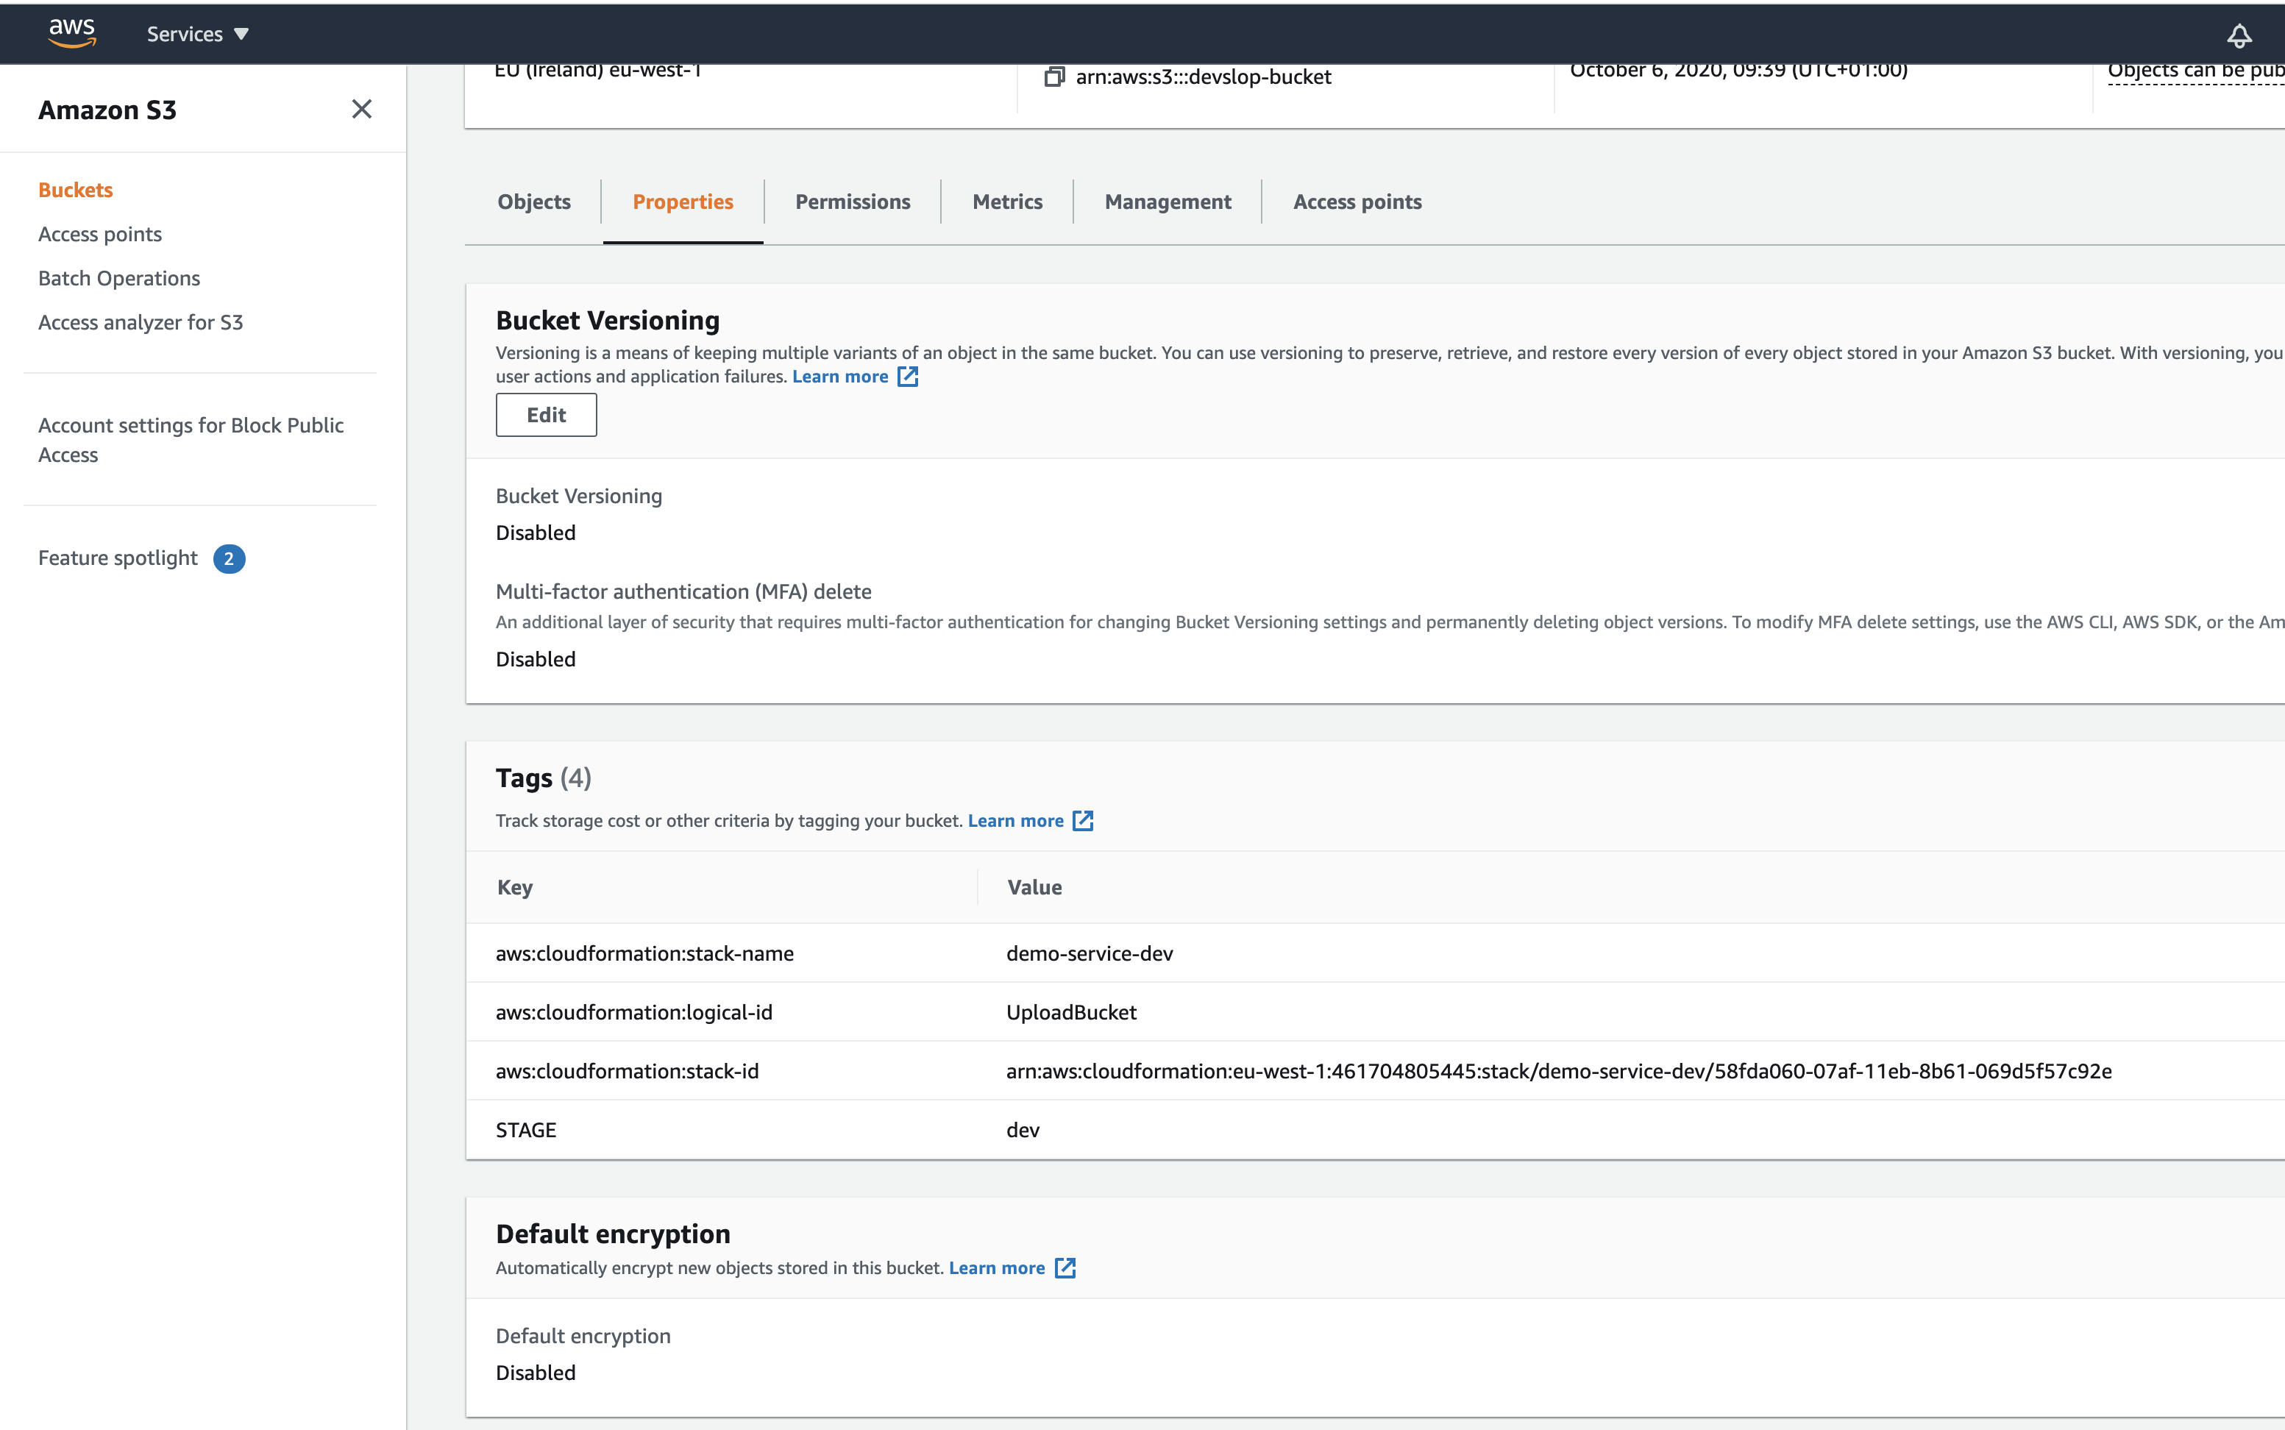Click Objects can be public status text
2285x1430 pixels.
coord(2196,71)
